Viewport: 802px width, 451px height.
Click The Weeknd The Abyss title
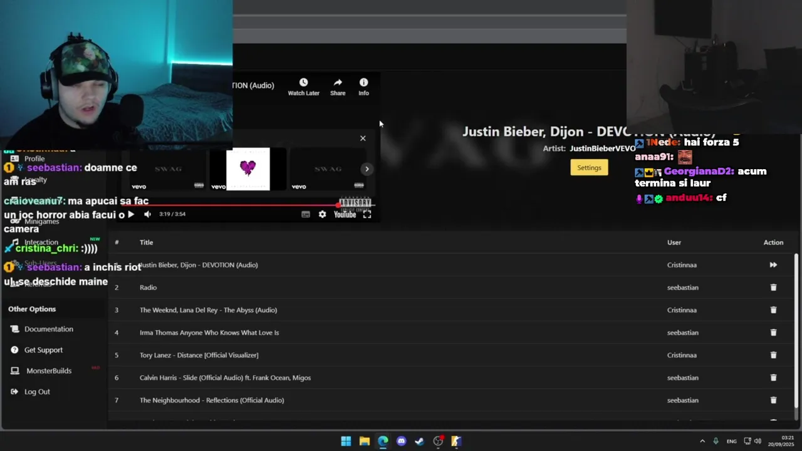[x=208, y=310]
